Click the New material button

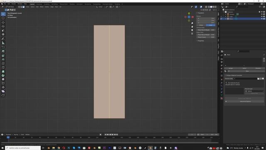coord(247,71)
